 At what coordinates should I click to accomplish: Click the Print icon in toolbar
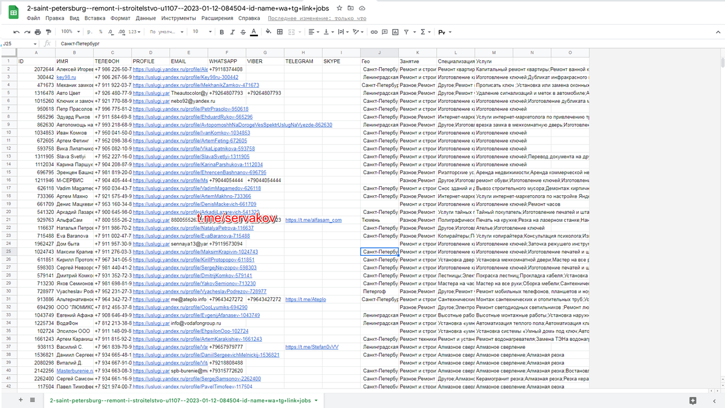37,32
